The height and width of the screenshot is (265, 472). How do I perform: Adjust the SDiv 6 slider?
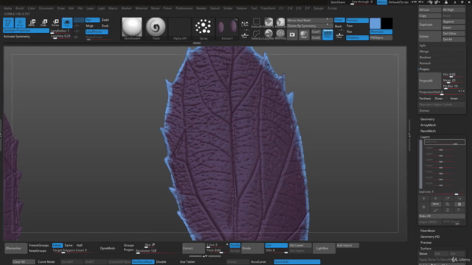click(x=277, y=250)
